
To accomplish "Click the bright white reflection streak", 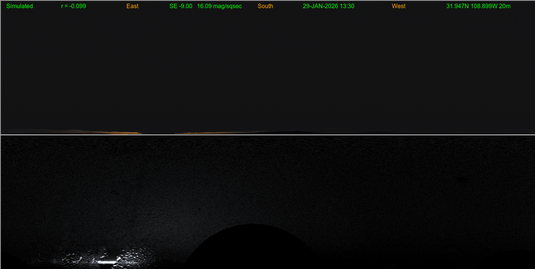I will click(107, 262).
